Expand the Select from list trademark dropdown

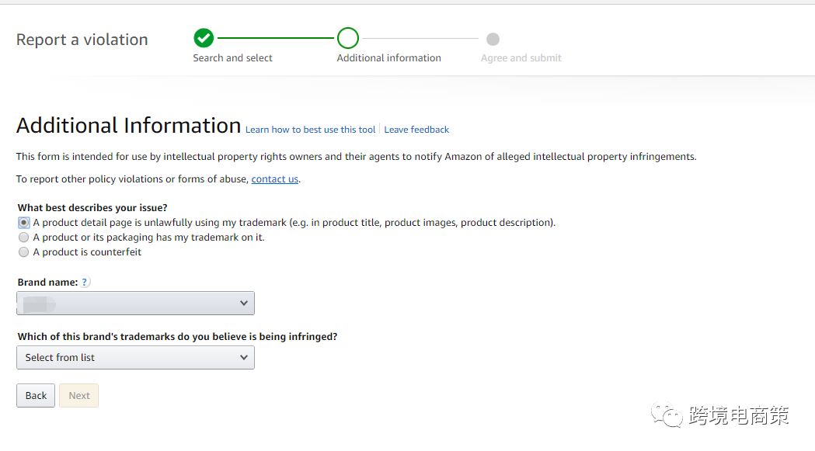point(135,357)
